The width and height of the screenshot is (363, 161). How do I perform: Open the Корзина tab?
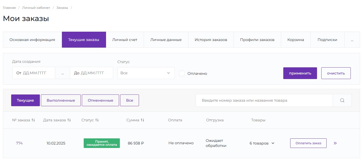point(296,39)
